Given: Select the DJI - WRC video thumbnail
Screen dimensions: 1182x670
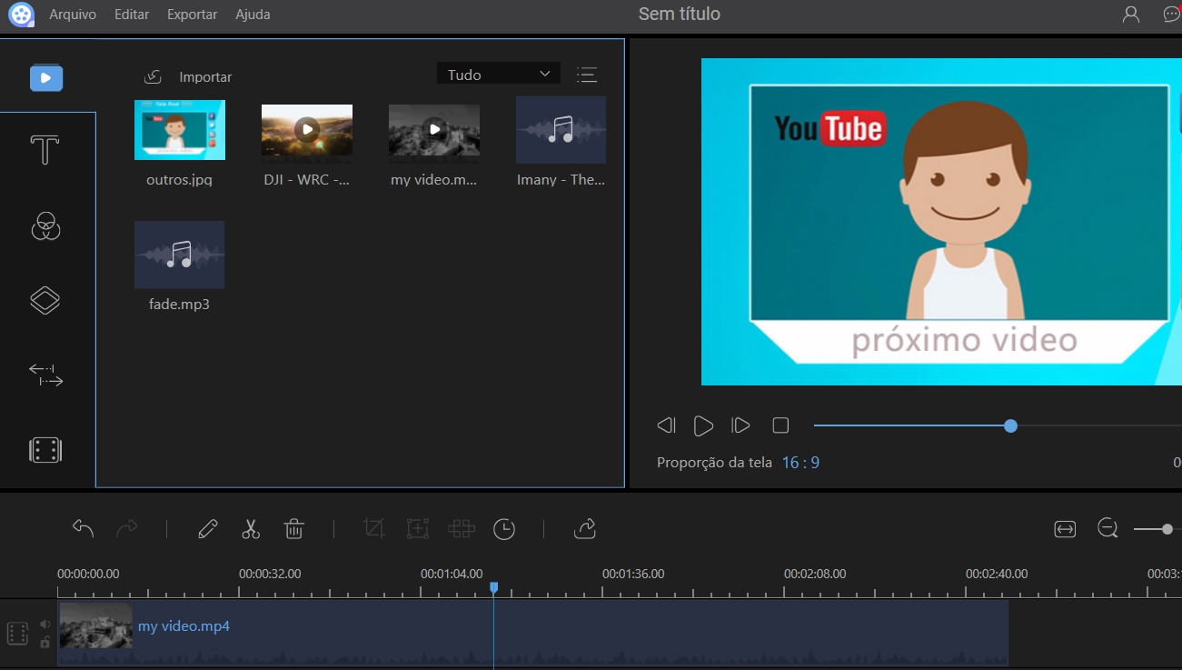Looking at the screenshot, I should (307, 130).
